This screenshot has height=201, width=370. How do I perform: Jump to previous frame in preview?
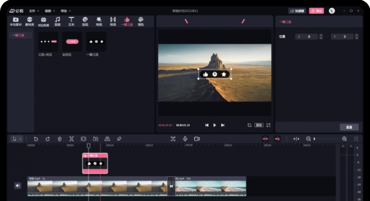pos(207,125)
